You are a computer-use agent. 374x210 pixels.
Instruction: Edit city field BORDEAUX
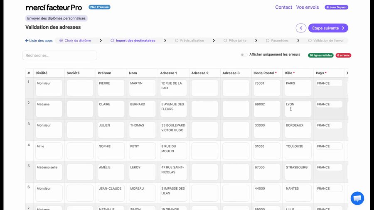298,130
